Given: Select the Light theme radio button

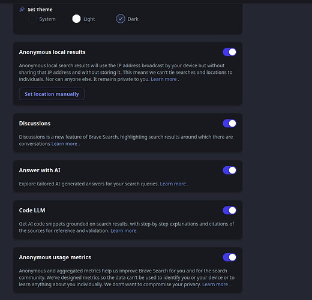Looking at the screenshot, I should (x=76, y=19).
